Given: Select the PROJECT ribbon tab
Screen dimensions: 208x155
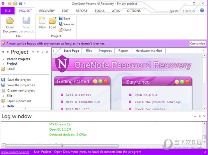Looking at the screenshot, I should coord(25,11).
